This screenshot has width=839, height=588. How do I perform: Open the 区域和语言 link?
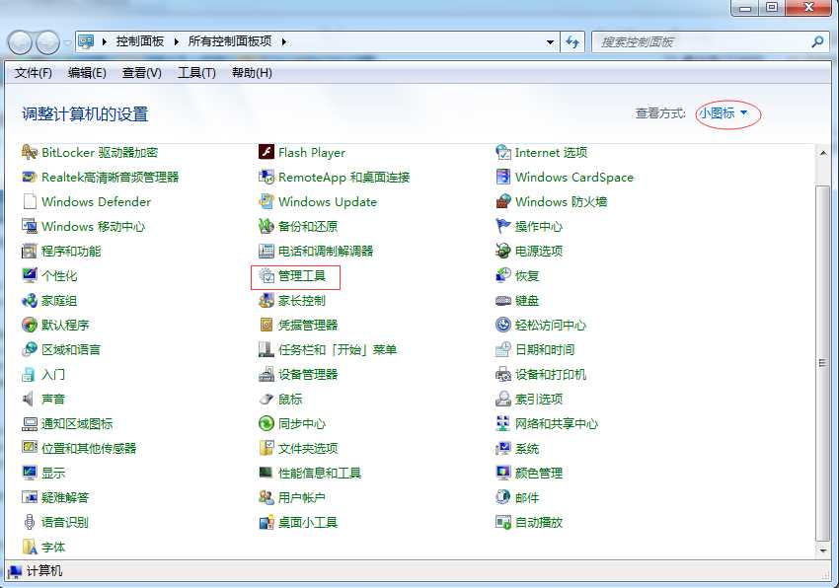(71, 349)
